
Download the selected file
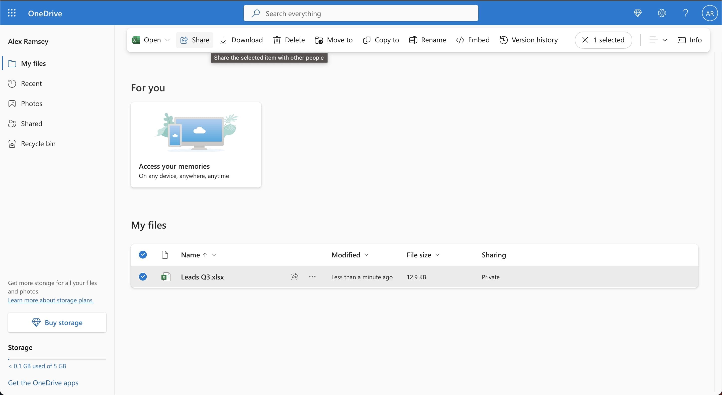pos(241,40)
